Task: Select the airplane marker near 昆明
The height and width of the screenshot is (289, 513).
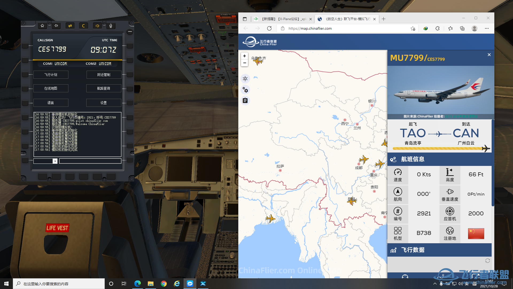Action: 352,201
